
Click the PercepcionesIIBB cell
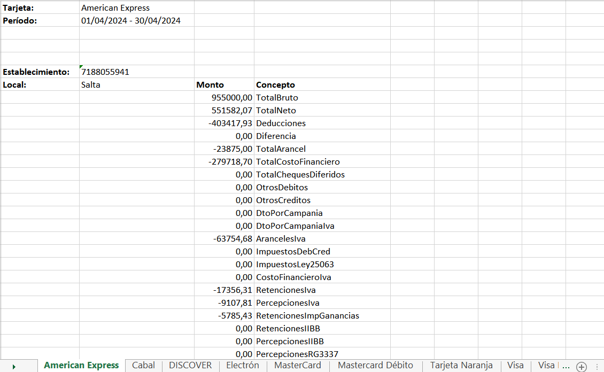(322, 341)
